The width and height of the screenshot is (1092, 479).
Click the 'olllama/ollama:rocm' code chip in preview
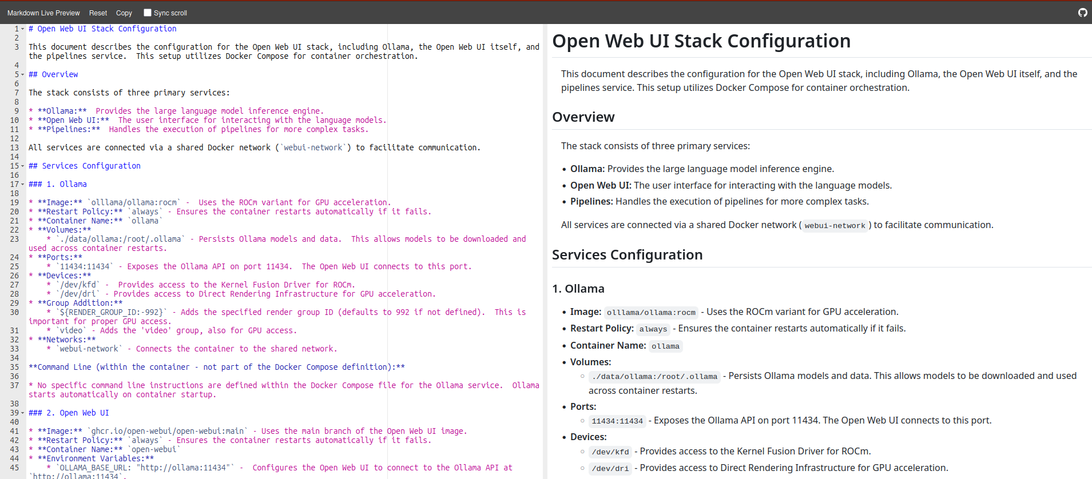pos(651,312)
